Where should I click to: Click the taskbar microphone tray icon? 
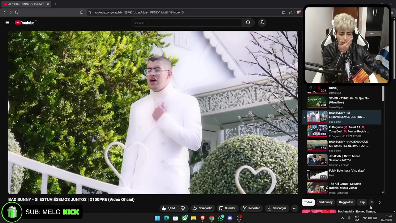click(x=349, y=218)
